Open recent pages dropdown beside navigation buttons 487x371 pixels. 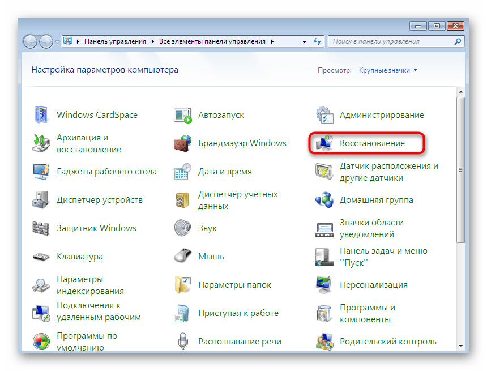click(x=57, y=42)
